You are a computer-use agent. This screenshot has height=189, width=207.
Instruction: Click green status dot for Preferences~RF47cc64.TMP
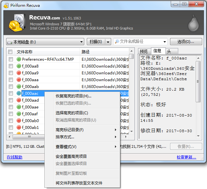click(x=19, y=59)
